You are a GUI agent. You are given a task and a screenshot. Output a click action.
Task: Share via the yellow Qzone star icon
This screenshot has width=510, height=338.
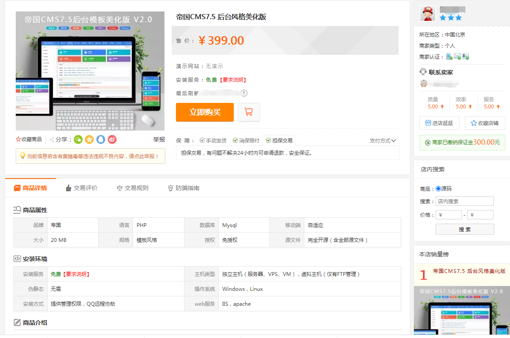[89, 139]
